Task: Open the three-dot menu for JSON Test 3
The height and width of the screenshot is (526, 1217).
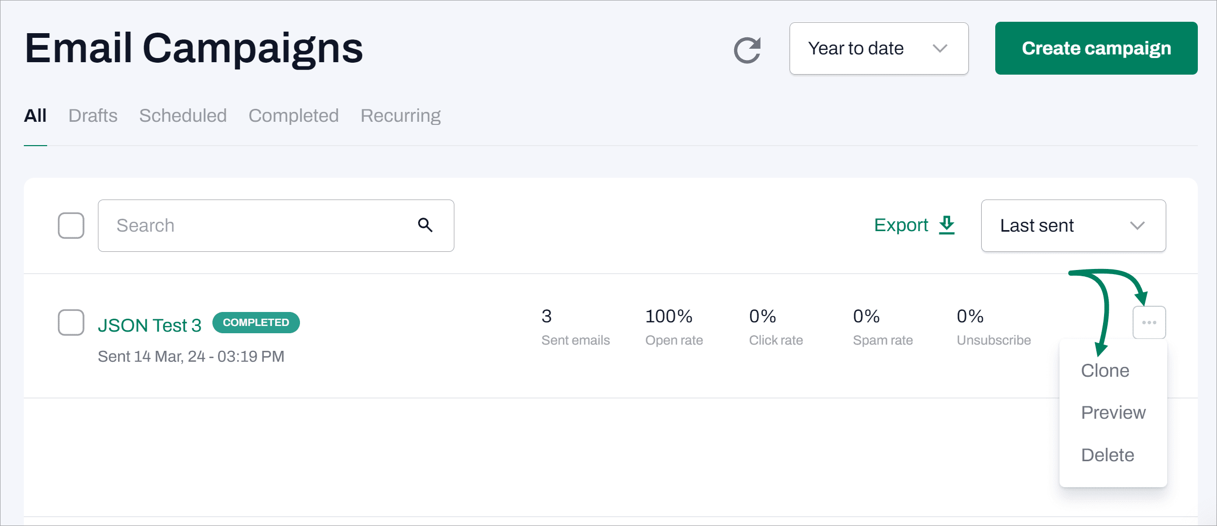Action: [1149, 322]
